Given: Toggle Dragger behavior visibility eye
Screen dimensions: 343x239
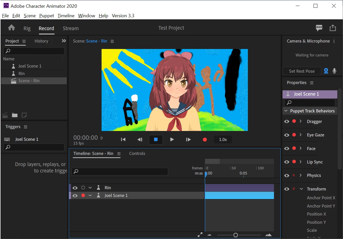Looking at the screenshot, I should pos(287,121).
